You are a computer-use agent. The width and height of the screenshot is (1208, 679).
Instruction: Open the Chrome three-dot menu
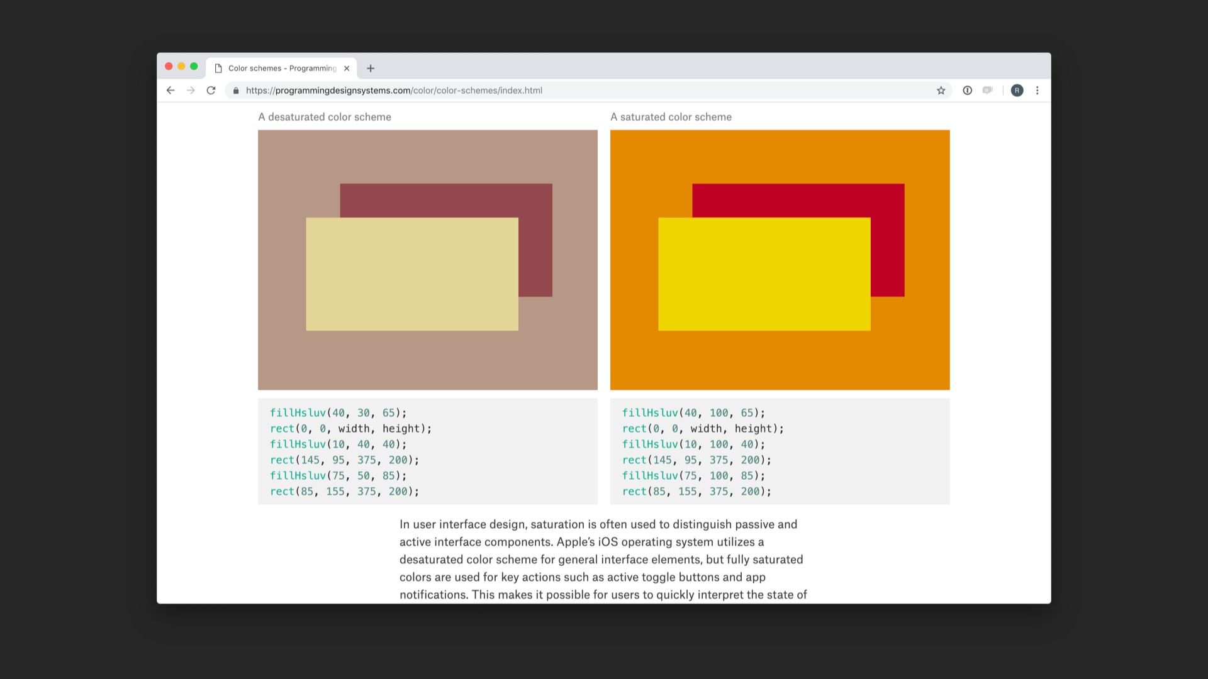pos(1037,91)
